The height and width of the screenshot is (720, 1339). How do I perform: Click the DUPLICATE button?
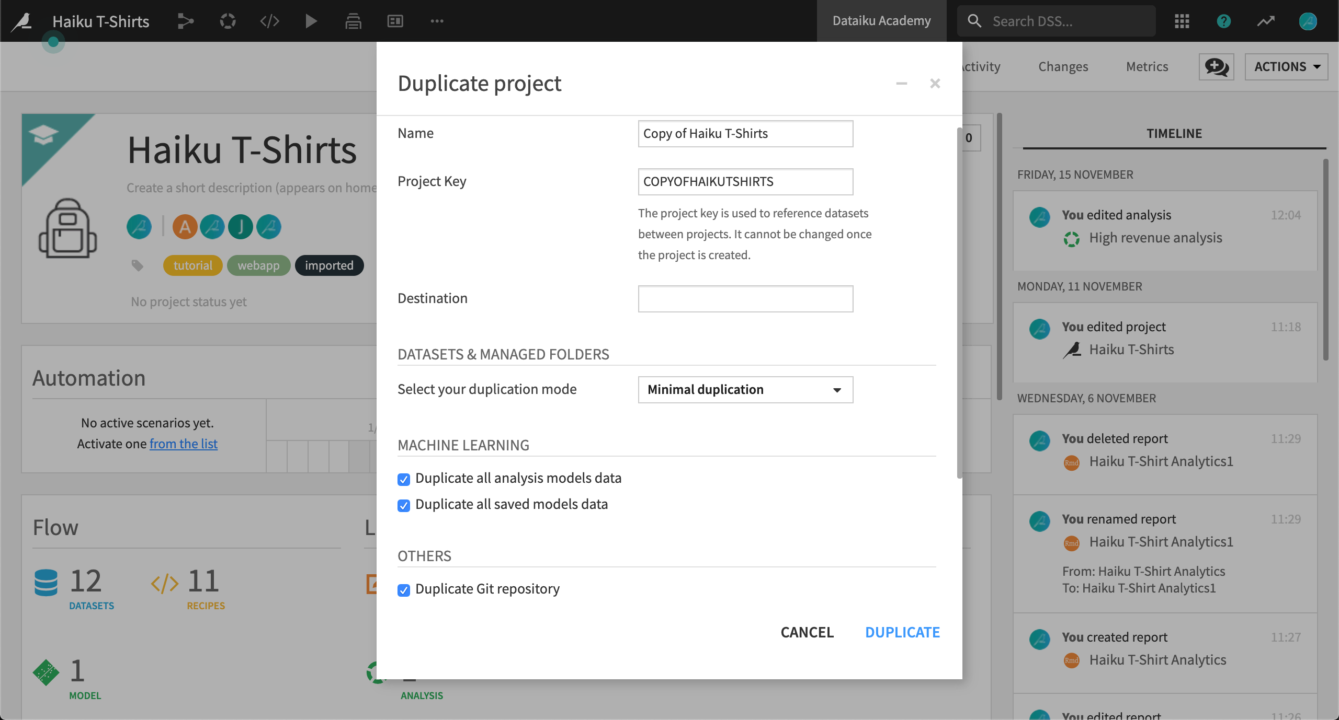(902, 632)
